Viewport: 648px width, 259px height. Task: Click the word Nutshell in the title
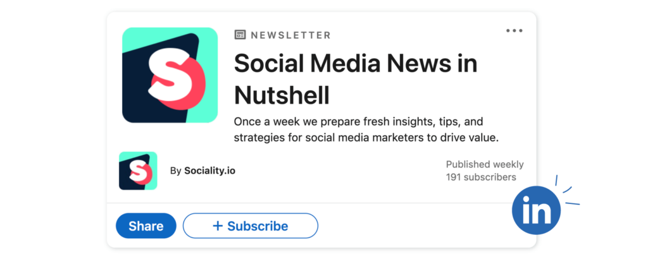282,95
